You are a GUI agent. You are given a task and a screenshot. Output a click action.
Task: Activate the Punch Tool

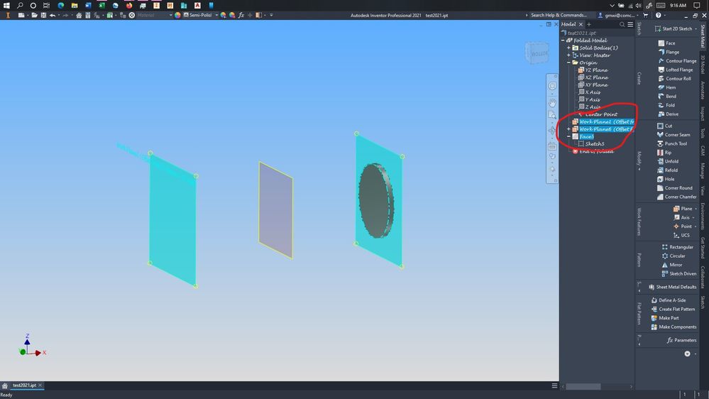tap(672, 143)
